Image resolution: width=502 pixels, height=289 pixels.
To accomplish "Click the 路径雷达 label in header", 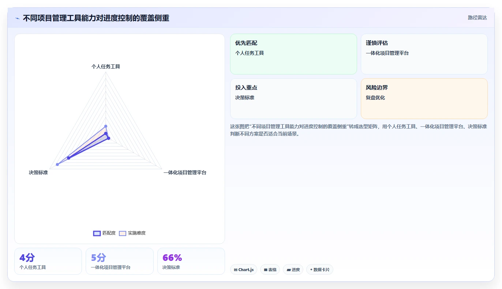I will click(477, 18).
